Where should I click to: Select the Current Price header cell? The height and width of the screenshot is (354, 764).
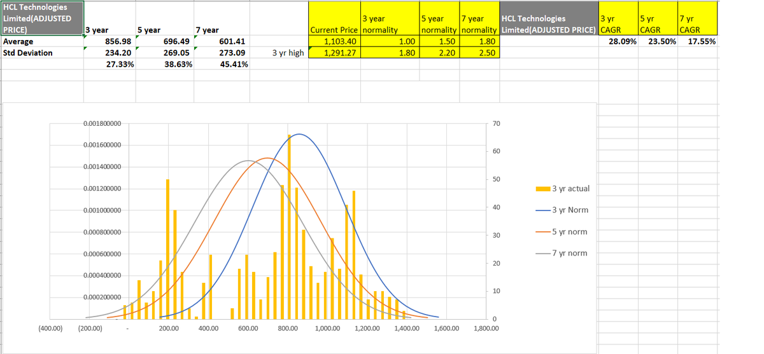pyautogui.click(x=334, y=18)
